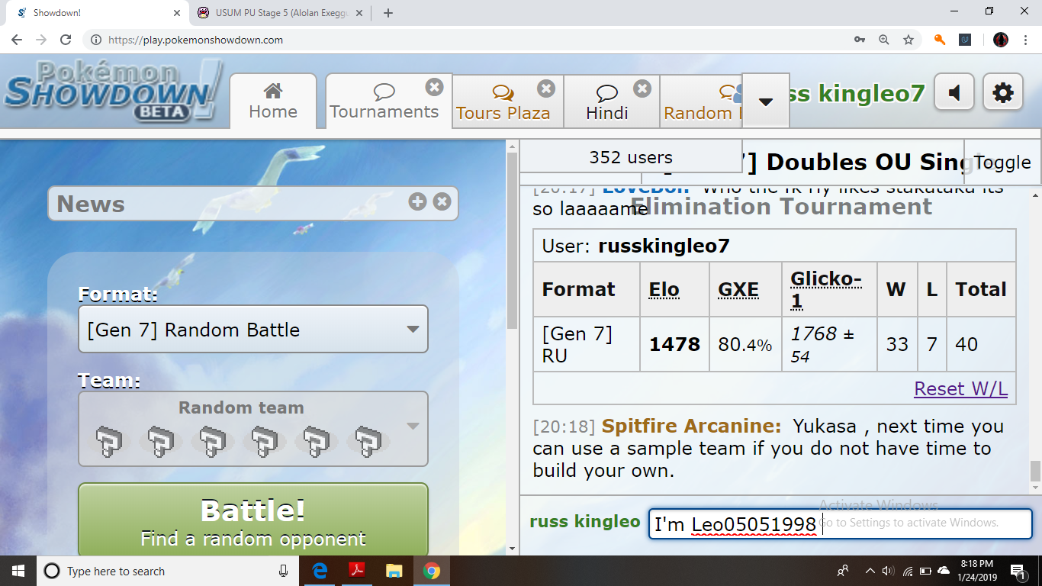
Task: Open the Chrome menu three dots
Action: pyautogui.click(x=1025, y=40)
